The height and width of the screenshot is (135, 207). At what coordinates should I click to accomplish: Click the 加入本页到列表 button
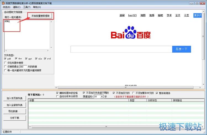click(15, 98)
